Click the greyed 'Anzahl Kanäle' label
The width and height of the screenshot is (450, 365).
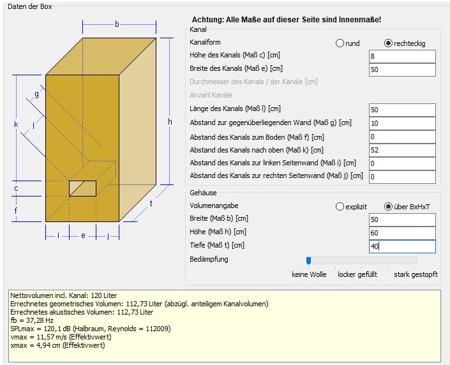pos(211,95)
